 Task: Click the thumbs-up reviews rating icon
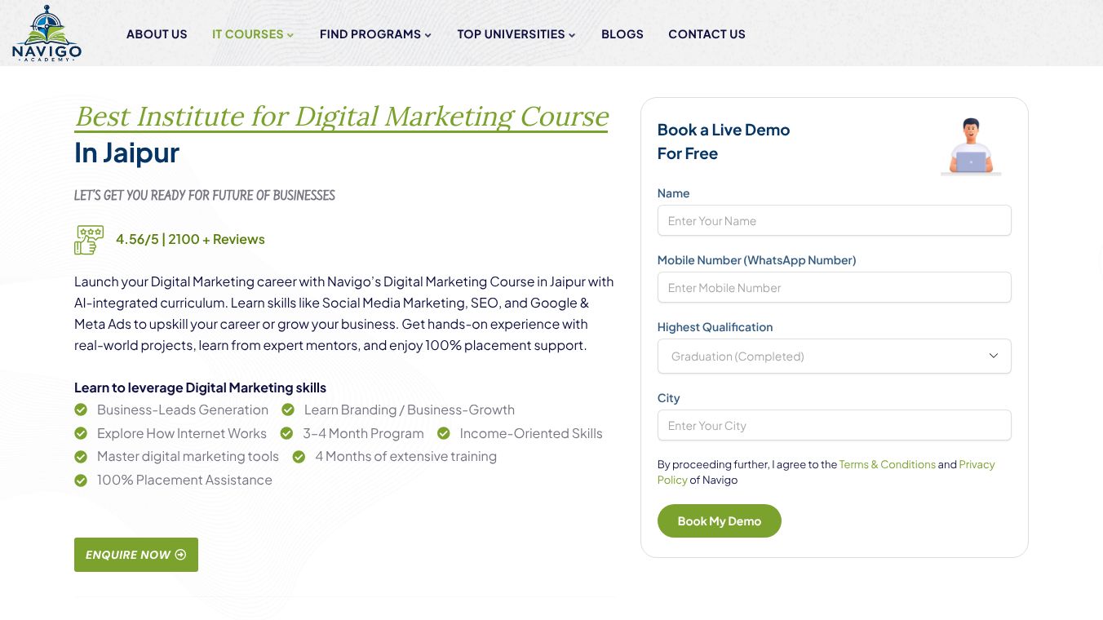tap(89, 240)
